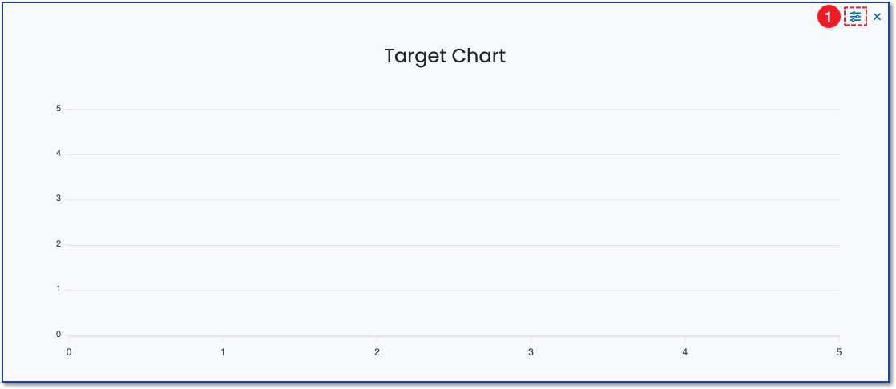Viewport: 896px width, 389px height.
Task: Select the x-axis label 3
Action: coord(531,352)
